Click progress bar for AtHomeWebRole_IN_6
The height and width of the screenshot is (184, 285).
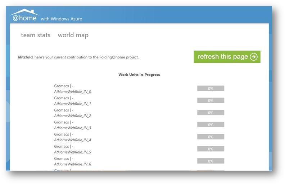211,161
